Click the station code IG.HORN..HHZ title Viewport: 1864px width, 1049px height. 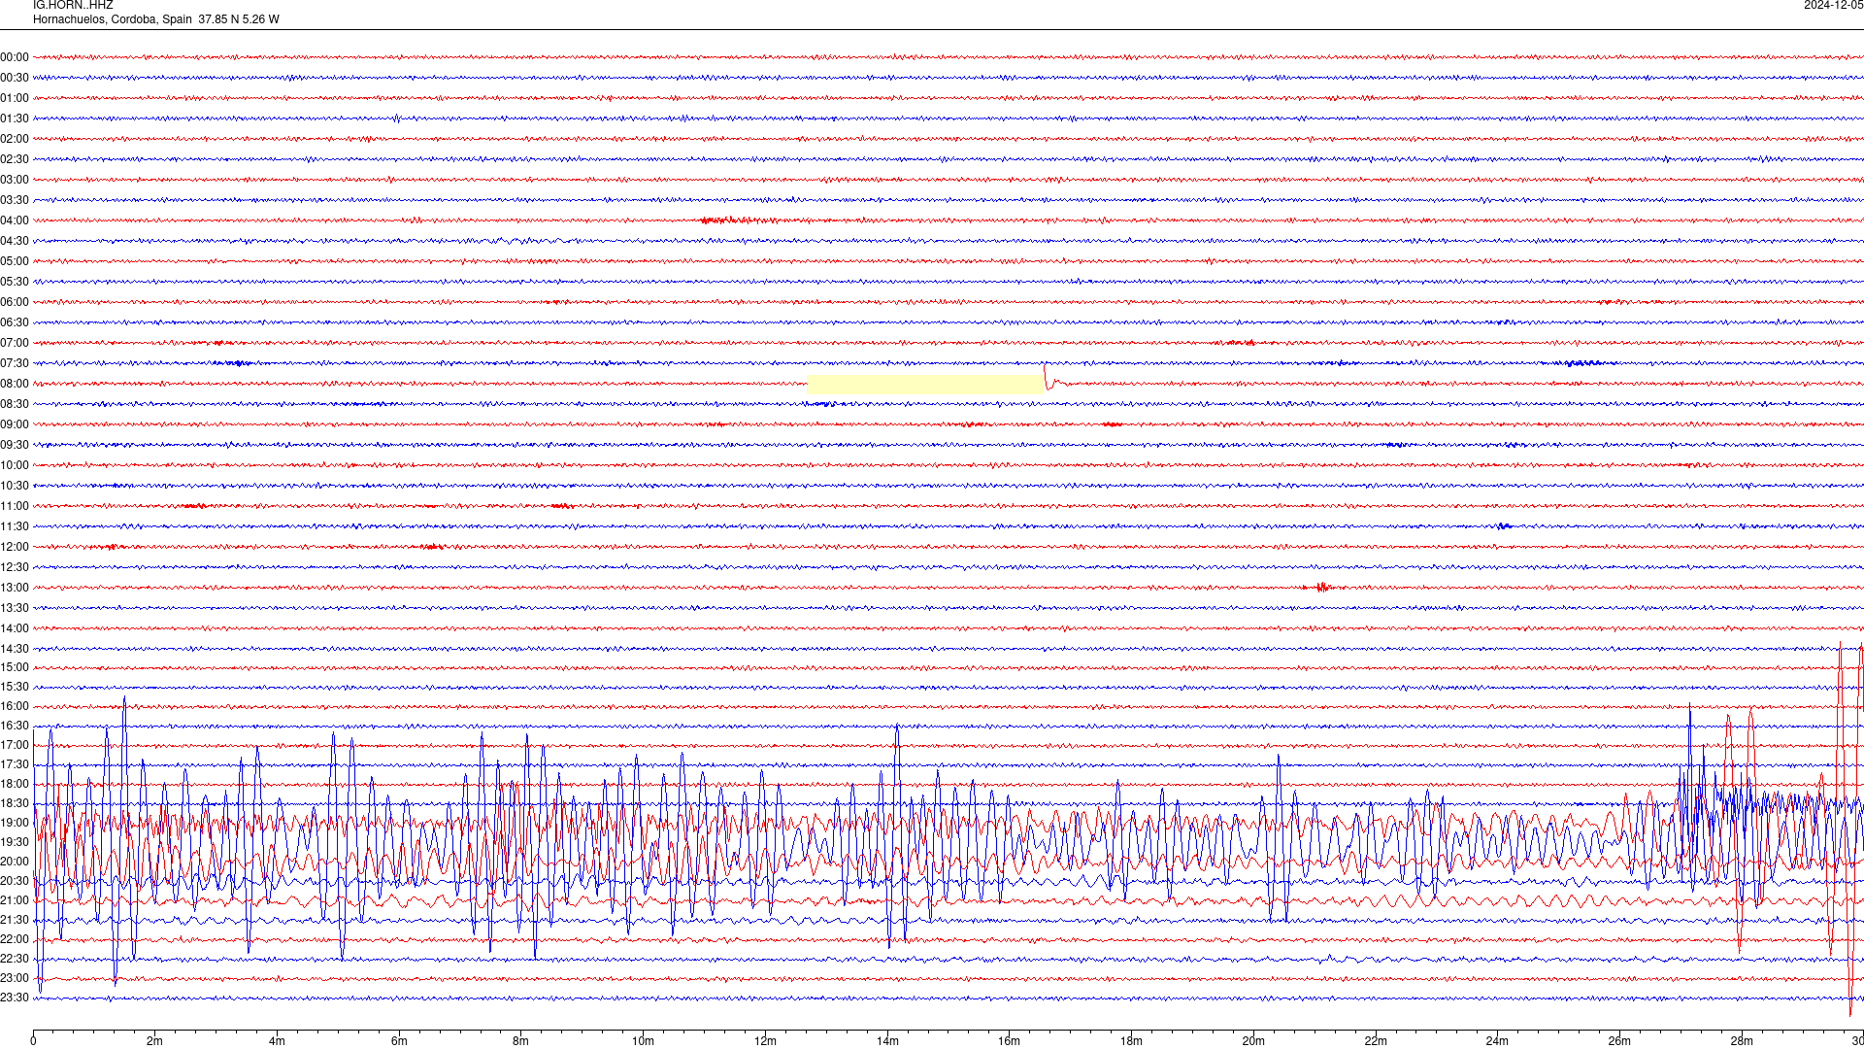tap(73, 6)
